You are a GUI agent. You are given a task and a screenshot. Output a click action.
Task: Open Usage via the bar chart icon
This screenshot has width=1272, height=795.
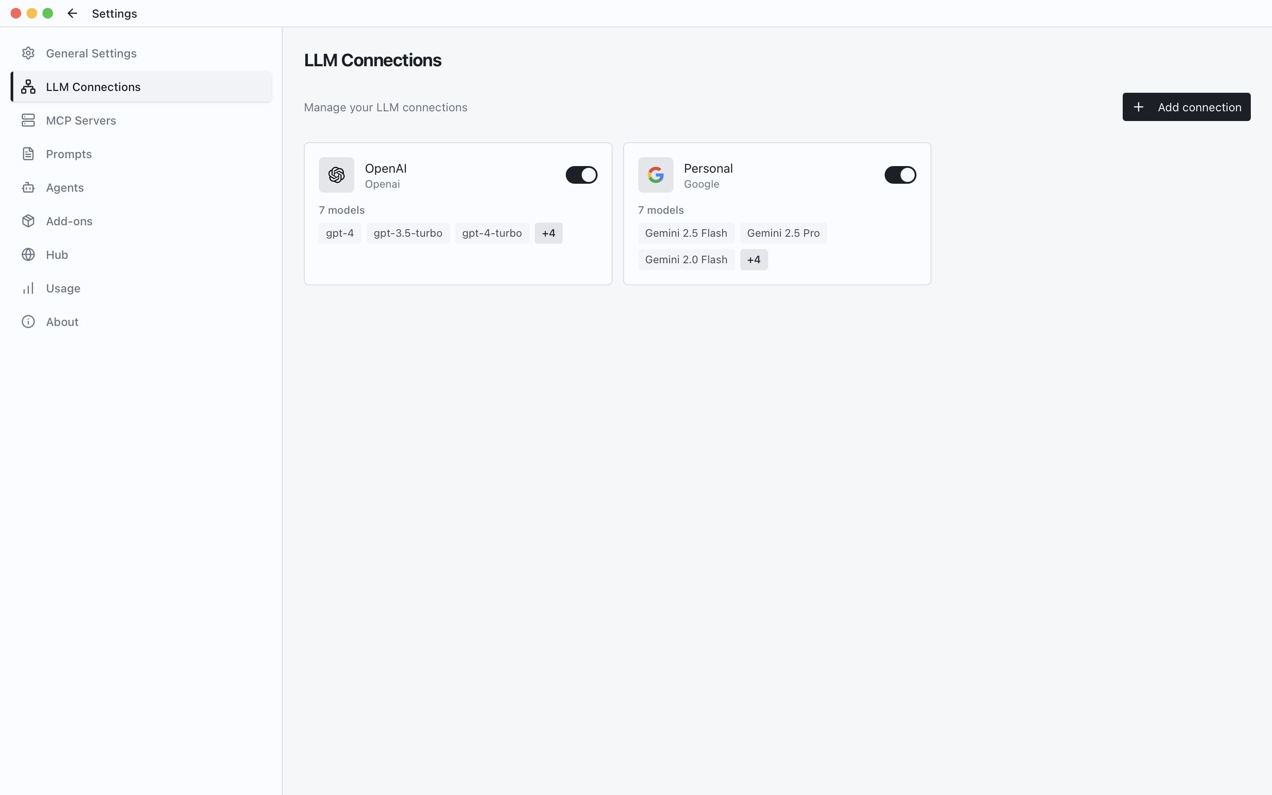point(28,288)
